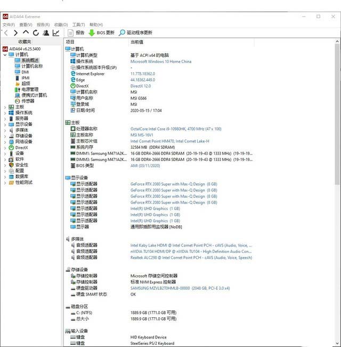Open Realtek ALC298 audio adapter link
341x347 pixels.
click(191, 258)
